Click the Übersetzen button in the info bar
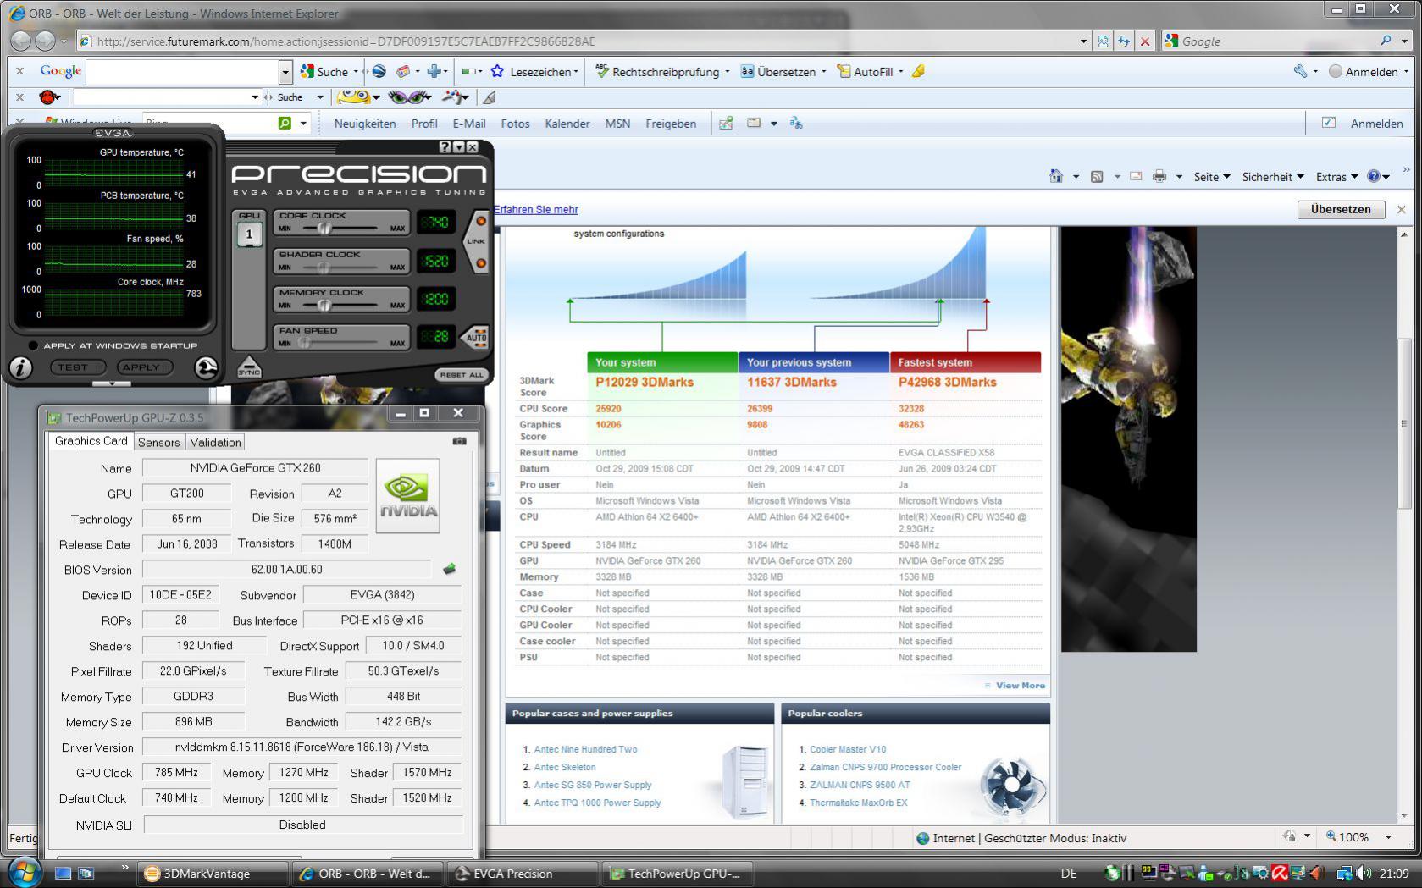 (x=1340, y=209)
